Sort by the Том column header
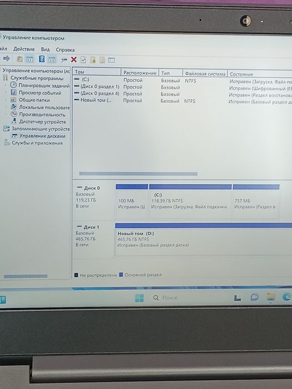The height and width of the screenshot is (389, 292). [97, 72]
